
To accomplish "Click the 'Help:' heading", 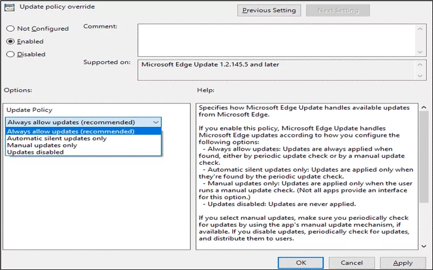I will (x=206, y=90).
